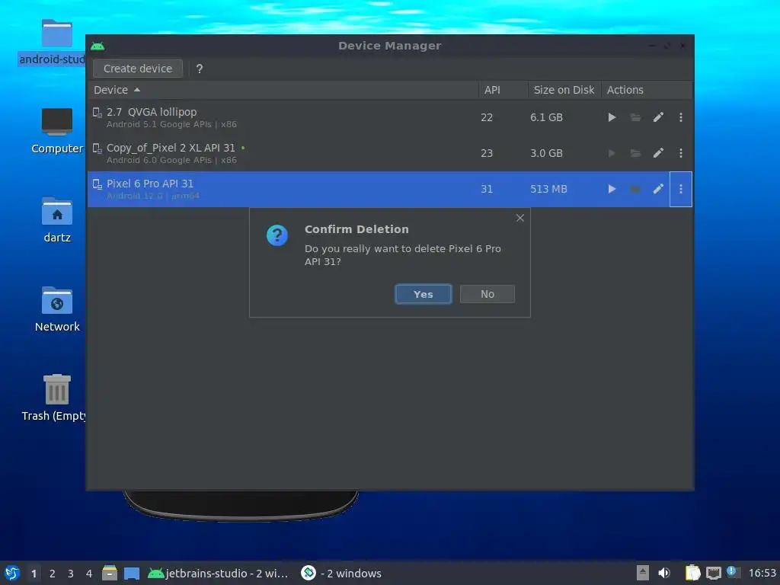Switch to workspace 3

coord(71,574)
